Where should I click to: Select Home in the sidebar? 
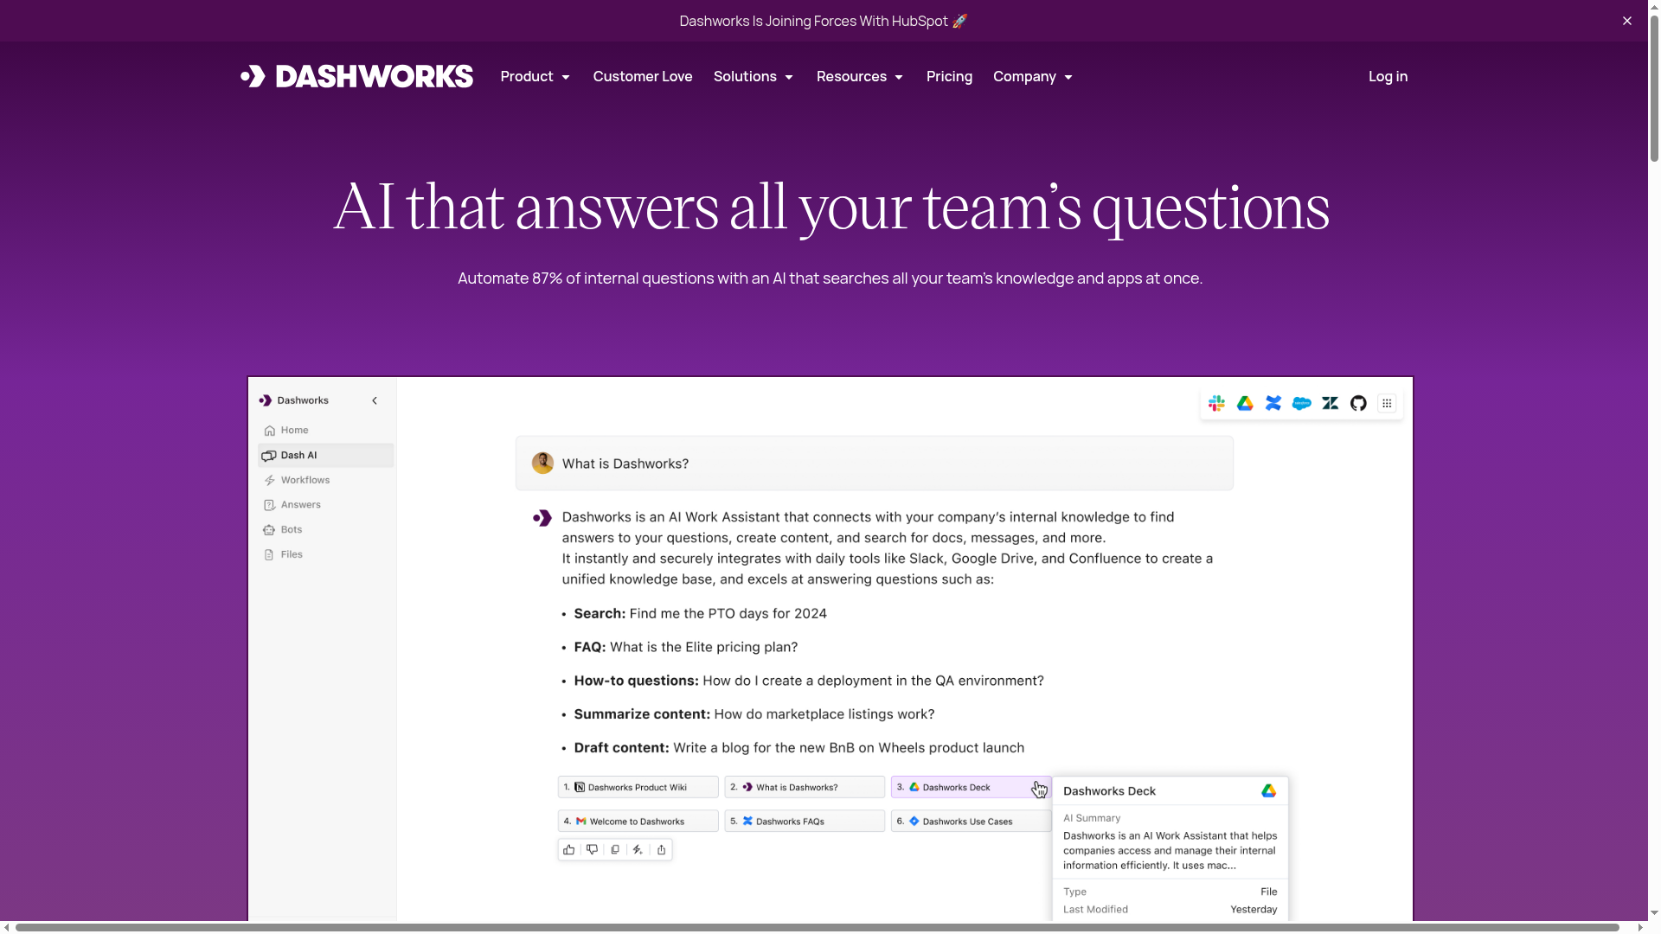(x=325, y=430)
